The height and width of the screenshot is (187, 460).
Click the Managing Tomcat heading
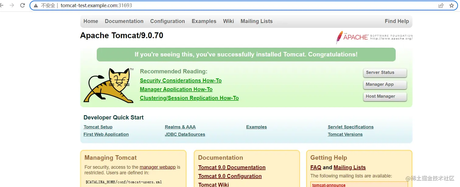(x=110, y=158)
